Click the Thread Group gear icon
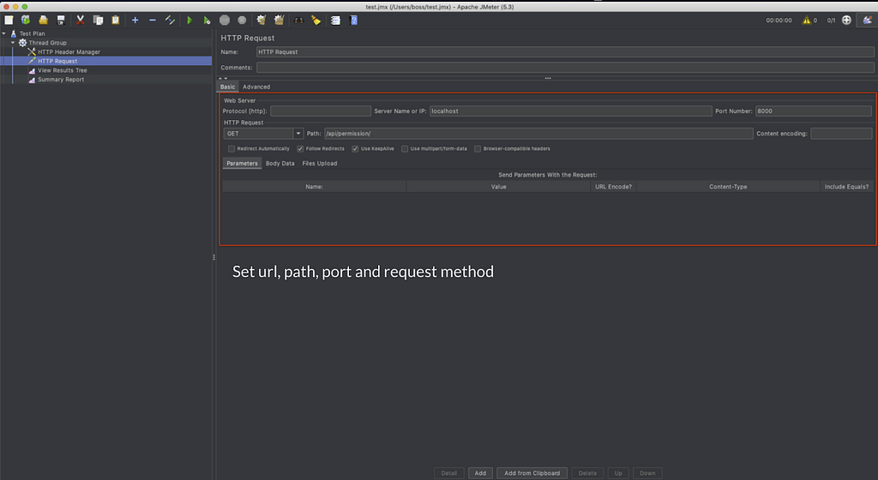Viewport: 878px width, 480px height. (x=22, y=43)
